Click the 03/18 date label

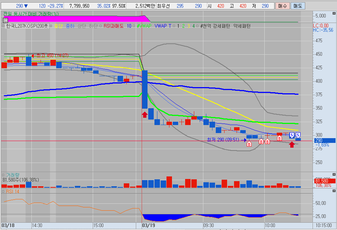[x=8, y=226]
